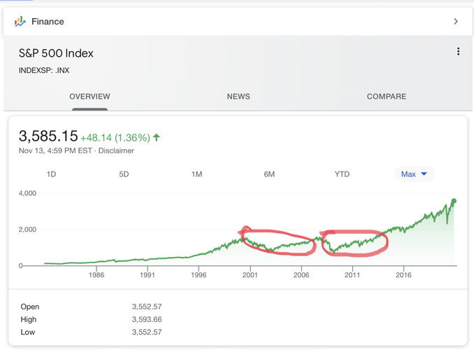The width and height of the screenshot is (474, 350).
Task: Select the 1M chart range
Action: coord(196,174)
